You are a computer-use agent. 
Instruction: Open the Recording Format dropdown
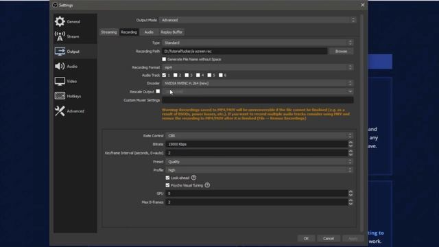pyautogui.click(x=258, y=67)
